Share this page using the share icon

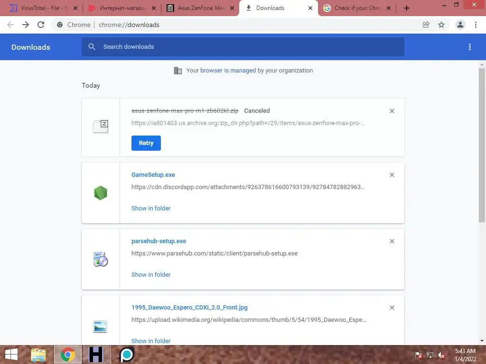[x=426, y=25]
